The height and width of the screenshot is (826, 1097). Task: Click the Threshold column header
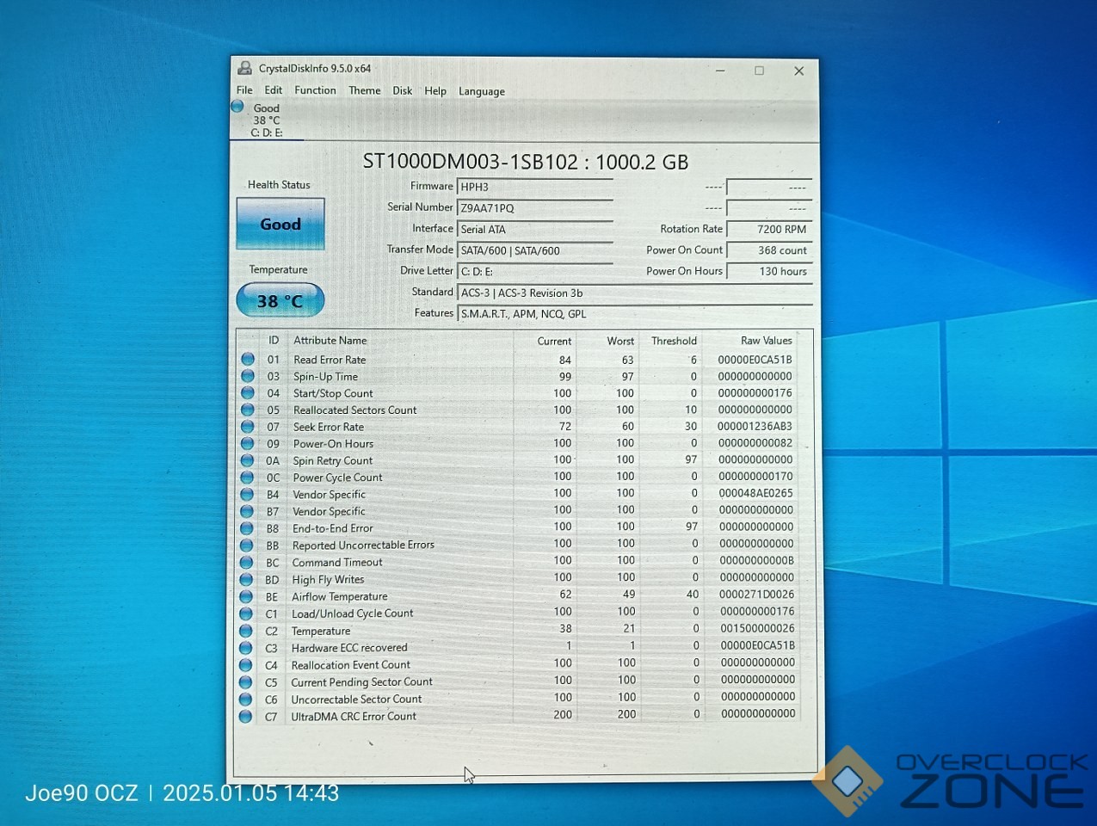pyautogui.click(x=674, y=342)
